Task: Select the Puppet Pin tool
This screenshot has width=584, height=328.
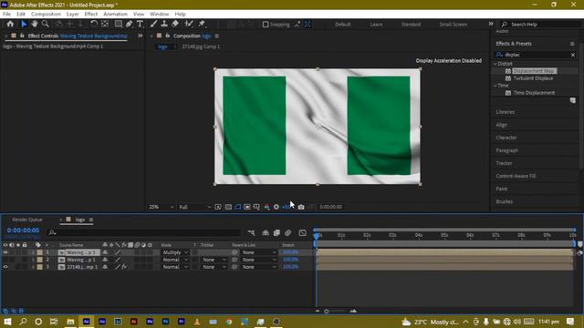Action: pos(202,24)
